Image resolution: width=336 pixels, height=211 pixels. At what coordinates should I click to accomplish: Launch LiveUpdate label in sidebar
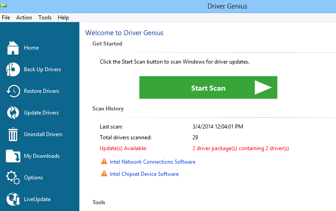[37, 199]
